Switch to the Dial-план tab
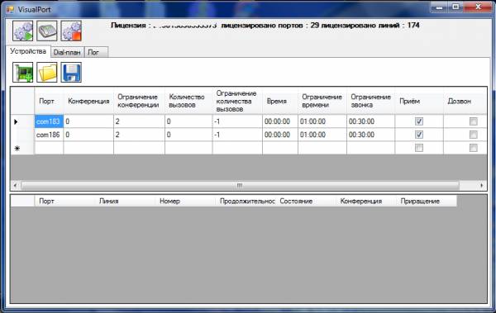Screen dimensions: 496x313 (x=67, y=52)
